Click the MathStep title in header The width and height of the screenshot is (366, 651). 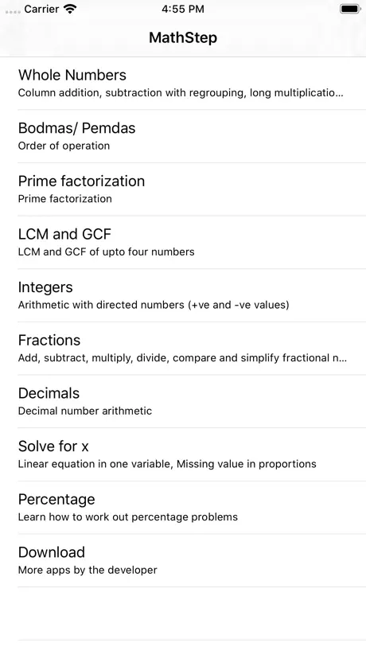(x=183, y=37)
